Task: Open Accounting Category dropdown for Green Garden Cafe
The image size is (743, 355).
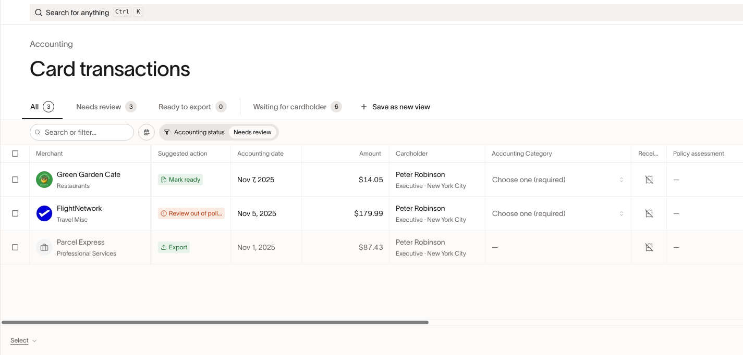Action: point(558,180)
